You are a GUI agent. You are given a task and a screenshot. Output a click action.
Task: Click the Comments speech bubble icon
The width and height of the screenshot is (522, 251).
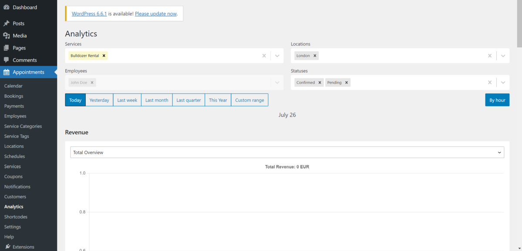[x=7, y=60]
